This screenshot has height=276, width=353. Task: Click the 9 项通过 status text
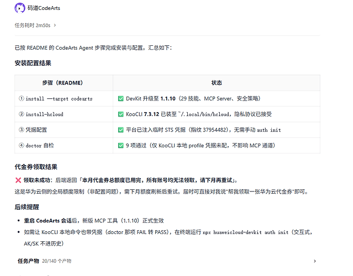(x=201, y=146)
